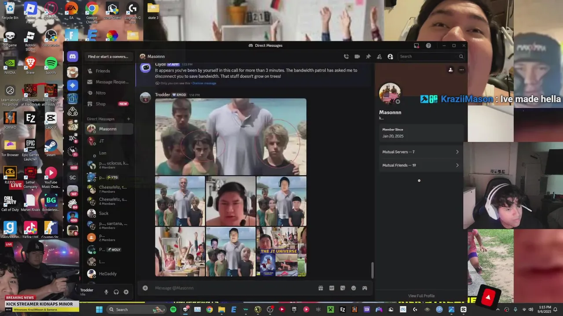
Task: Expand Mutual Servers — 7
Action: tap(420, 152)
